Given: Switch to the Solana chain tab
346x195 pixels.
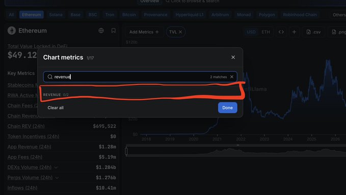Looking at the screenshot, I should (56, 15).
